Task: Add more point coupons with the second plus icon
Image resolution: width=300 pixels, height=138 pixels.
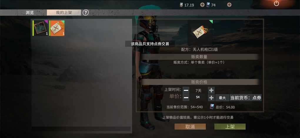Action: click(229, 5)
